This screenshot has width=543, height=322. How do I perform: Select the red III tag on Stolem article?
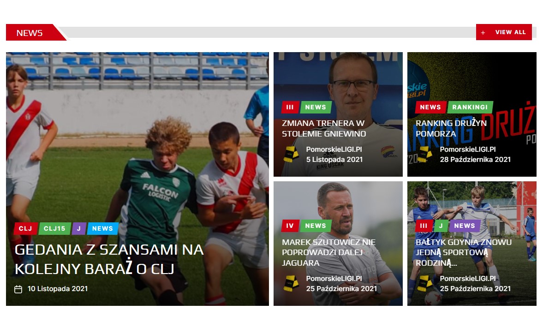[x=290, y=107]
